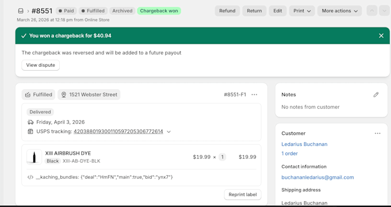Click the Contact information heading
391x207 pixels.
(x=304, y=167)
